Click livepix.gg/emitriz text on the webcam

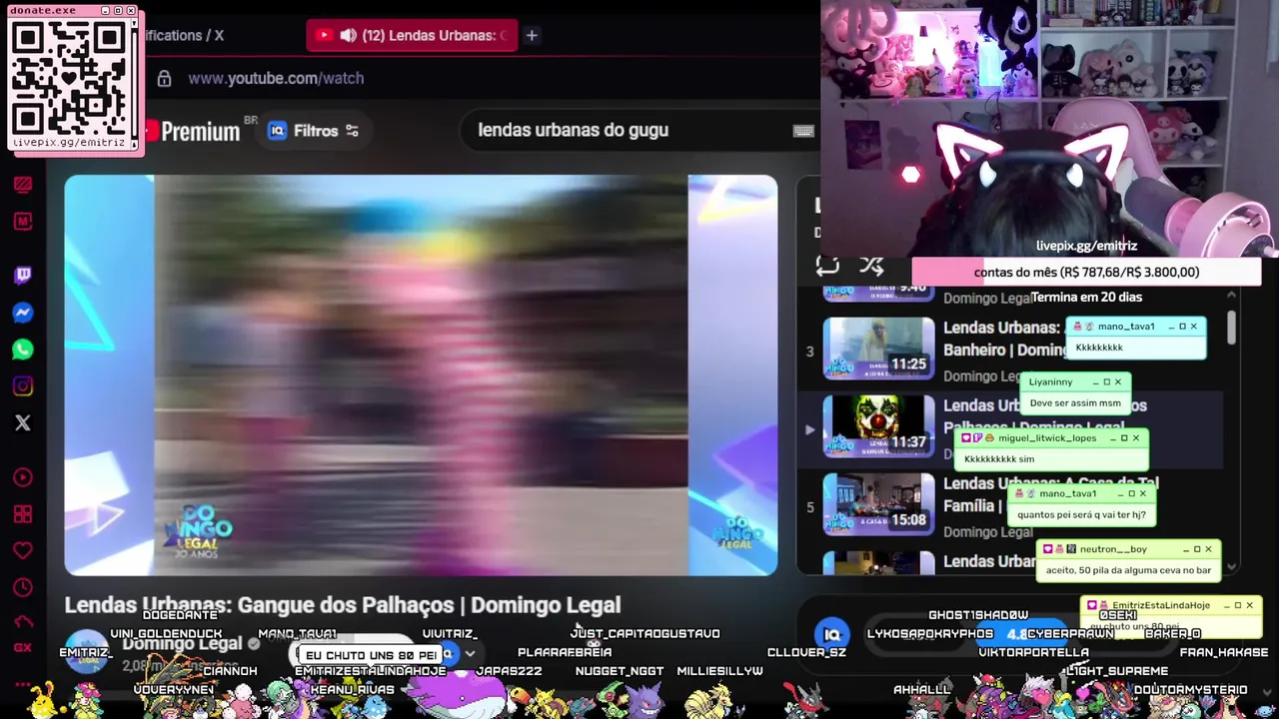1086,246
